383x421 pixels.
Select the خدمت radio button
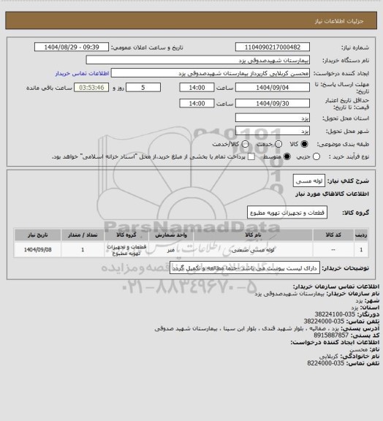pos(278,144)
